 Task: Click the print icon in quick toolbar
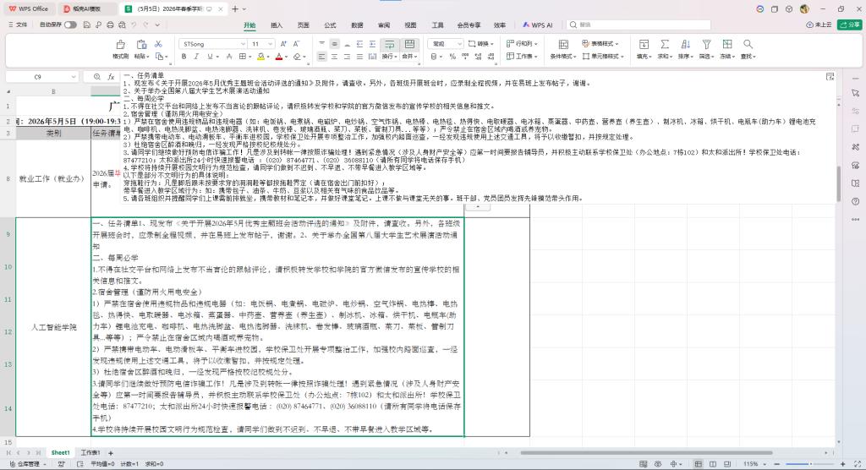pyautogui.click(x=110, y=25)
